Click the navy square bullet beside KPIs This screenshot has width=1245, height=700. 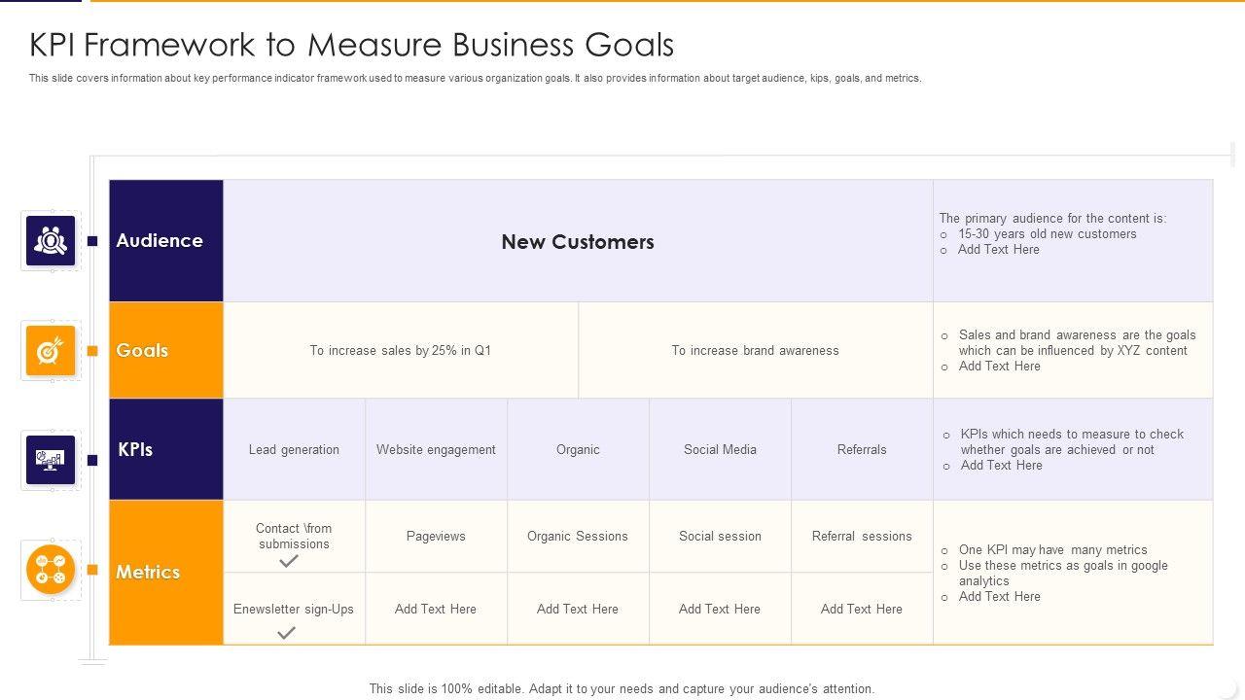point(92,460)
